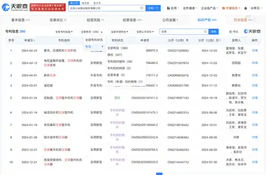
Task: Click the blue 搜索 button
Action: pos(213,32)
